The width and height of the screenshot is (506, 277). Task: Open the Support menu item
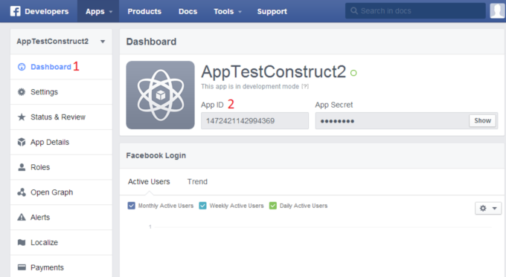coord(272,11)
